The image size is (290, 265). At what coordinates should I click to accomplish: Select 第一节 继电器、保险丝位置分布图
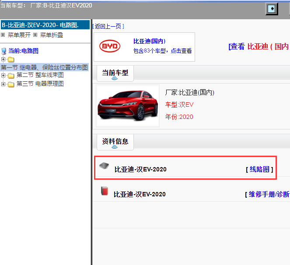pyautogui.click(x=44, y=67)
